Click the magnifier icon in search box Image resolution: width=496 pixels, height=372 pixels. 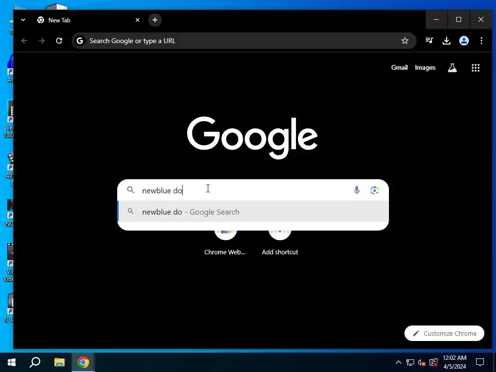click(131, 190)
